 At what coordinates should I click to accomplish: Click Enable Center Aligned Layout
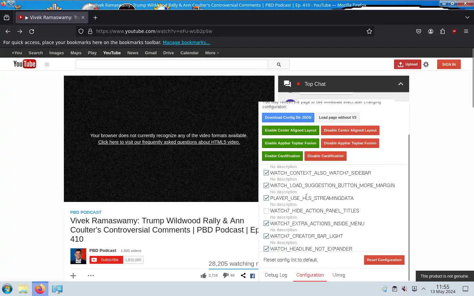(x=291, y=130)
